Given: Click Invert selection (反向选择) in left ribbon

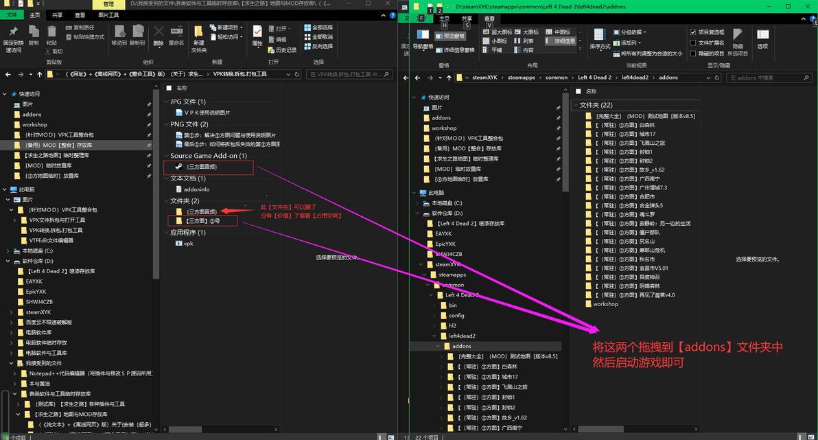Looking at the screenshot, I should click(x=318, y=47).
